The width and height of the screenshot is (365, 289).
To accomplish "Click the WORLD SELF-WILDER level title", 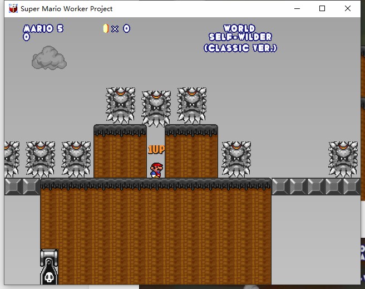I will pos(240,33).
